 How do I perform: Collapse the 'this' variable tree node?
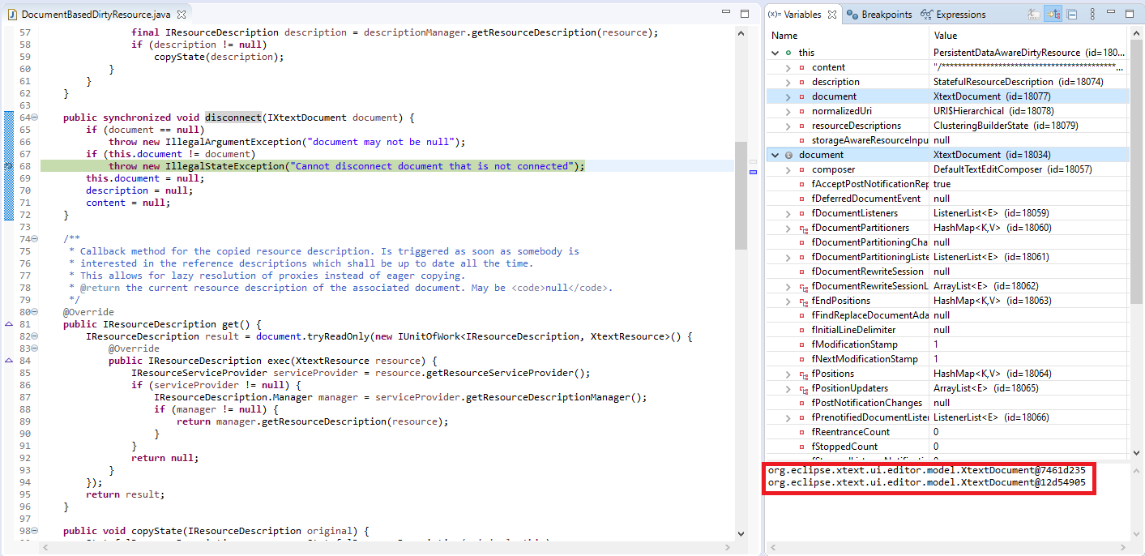coord(775,52)
